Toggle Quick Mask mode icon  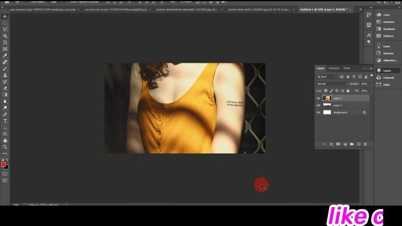pos(5,174)
